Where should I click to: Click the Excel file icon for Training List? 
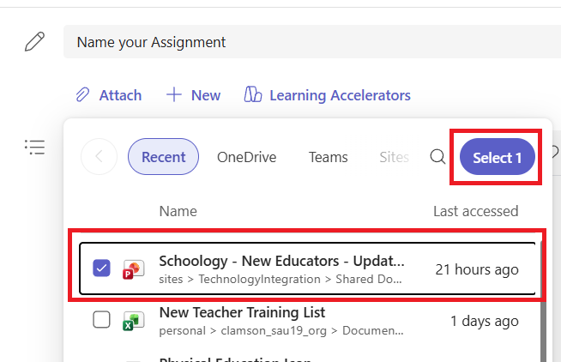[x=134, y=321]
